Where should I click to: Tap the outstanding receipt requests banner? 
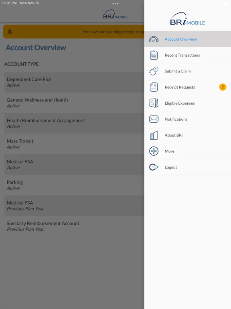74,31
